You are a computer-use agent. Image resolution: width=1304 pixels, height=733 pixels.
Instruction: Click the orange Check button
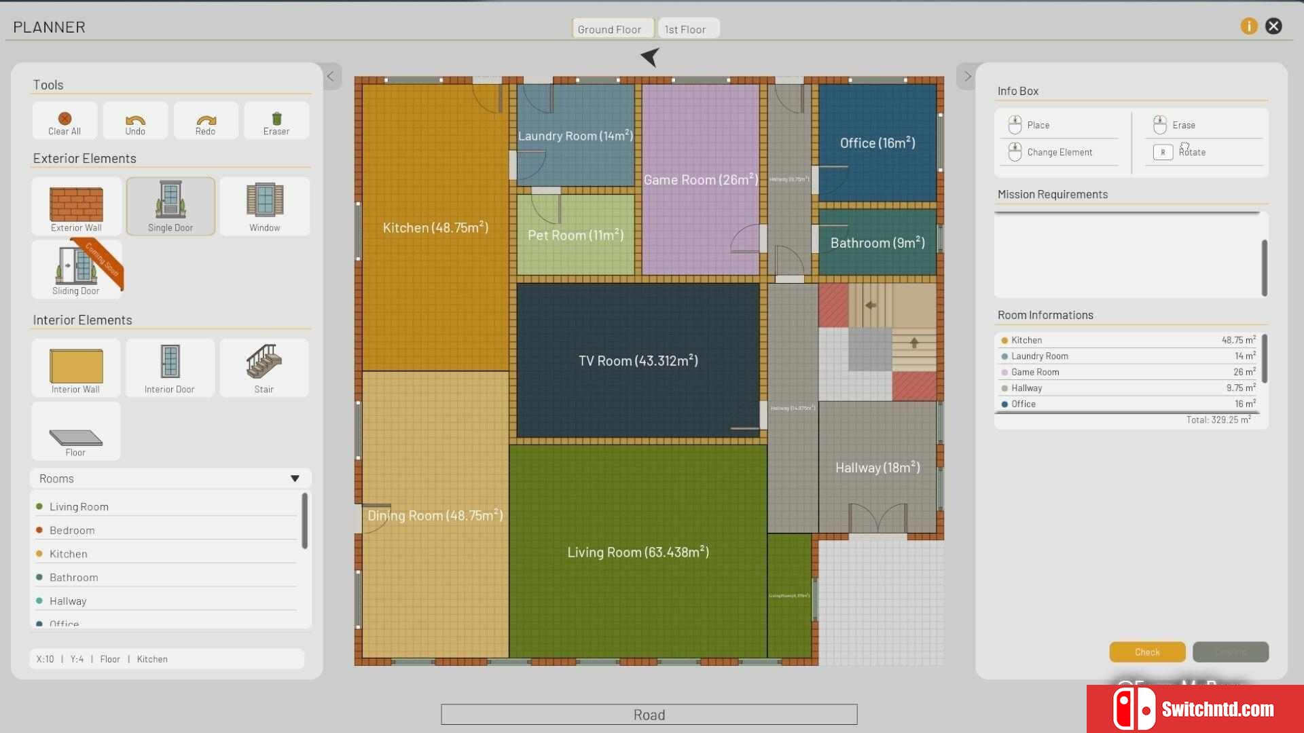(1147, 652)
